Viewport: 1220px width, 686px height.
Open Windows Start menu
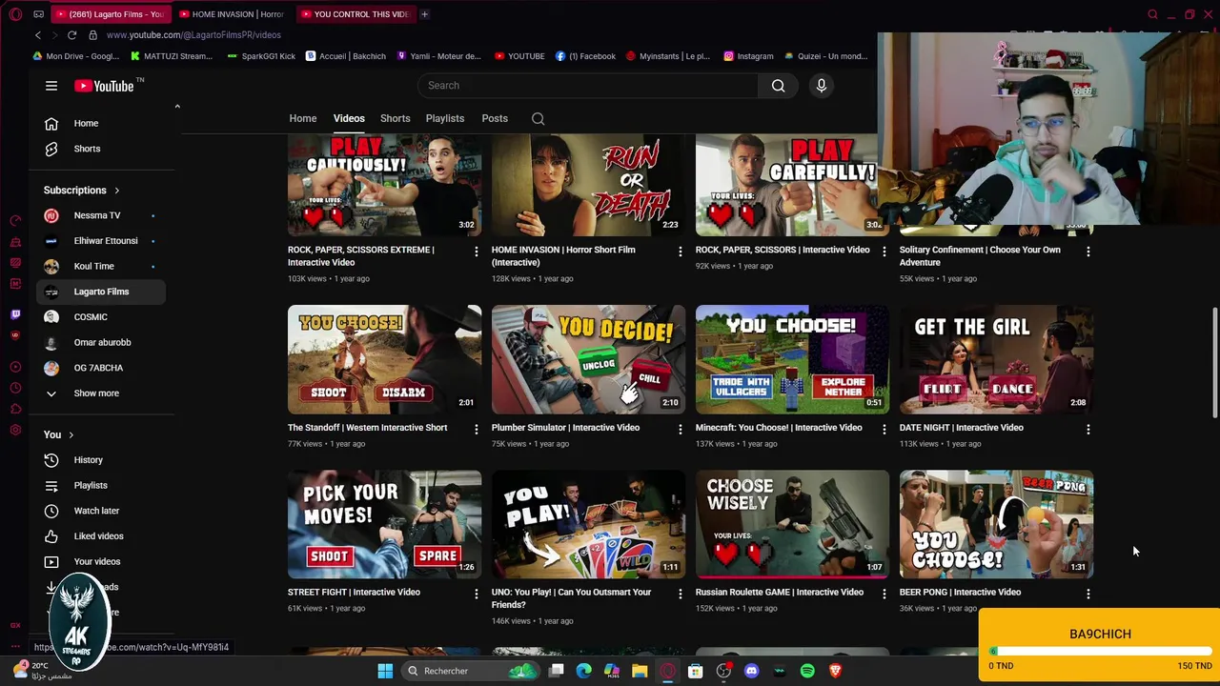(x=385, y=671)
